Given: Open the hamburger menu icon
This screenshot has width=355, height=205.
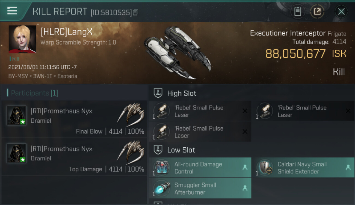Looking at the screenshot, I should tap(12, 11).
